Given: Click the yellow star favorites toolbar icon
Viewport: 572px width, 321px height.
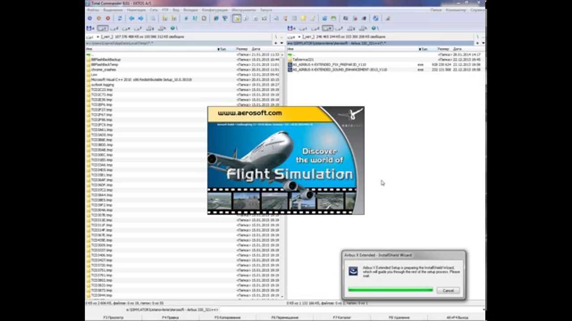Looking at the screenshot, I should point(303,18).
